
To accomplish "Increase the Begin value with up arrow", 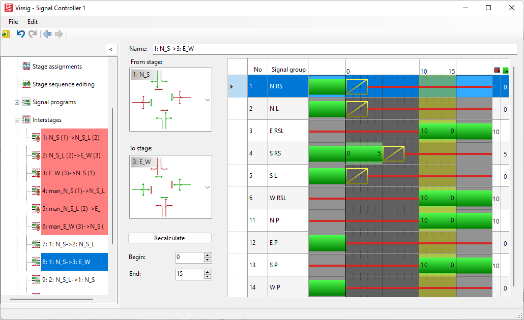I will [207, 254].
